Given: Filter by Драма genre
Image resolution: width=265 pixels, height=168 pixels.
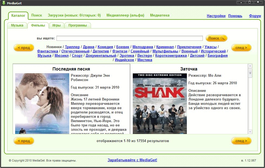Looking at the screenshot, I should tap(89, 47).
